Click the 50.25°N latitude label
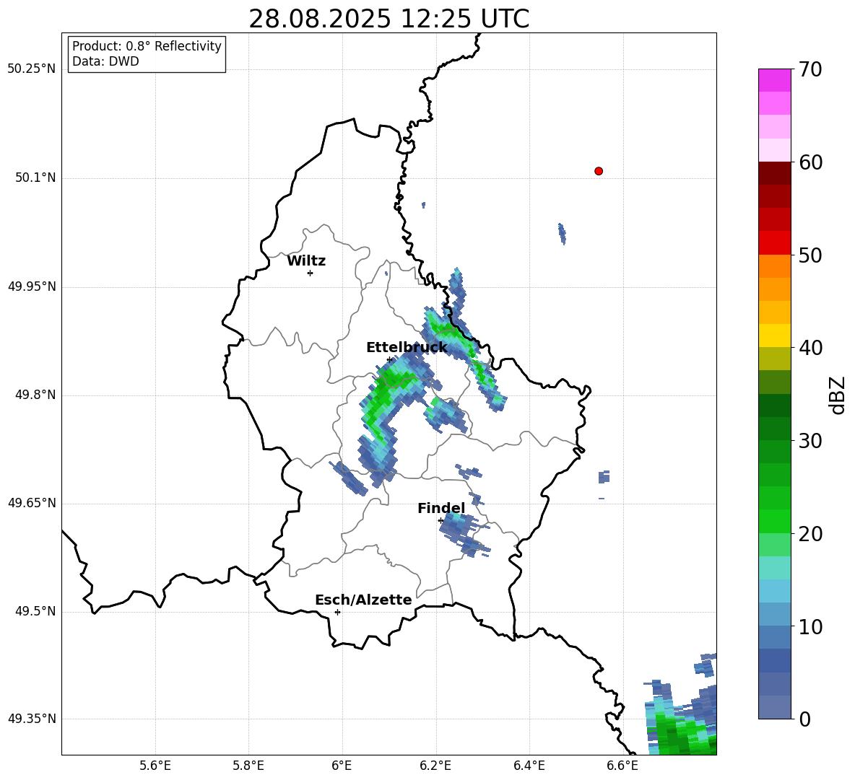855x780 pixels. tap(32, 69)
